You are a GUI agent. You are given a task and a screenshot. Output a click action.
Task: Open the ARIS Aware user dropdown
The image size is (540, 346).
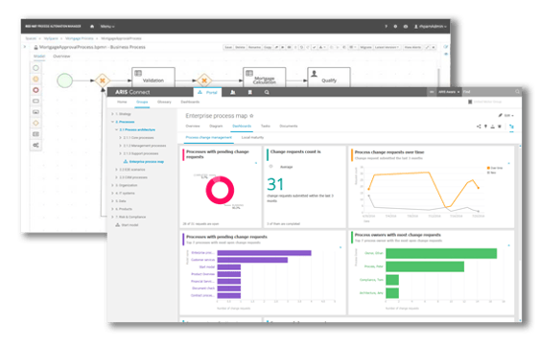[449, 92]
